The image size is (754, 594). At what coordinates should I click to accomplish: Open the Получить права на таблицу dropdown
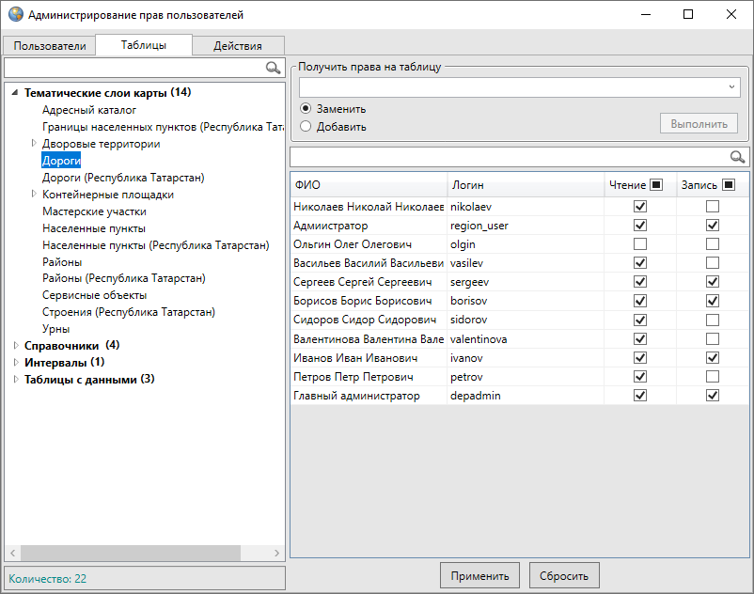(732, 87)
